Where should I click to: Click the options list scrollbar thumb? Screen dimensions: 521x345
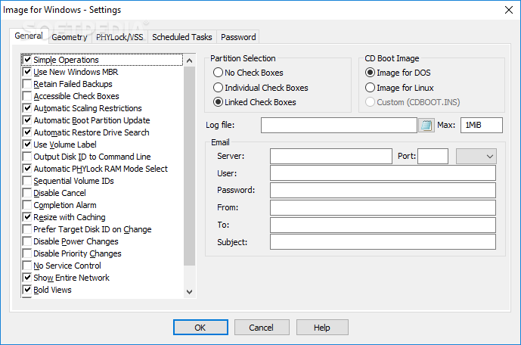189,166
